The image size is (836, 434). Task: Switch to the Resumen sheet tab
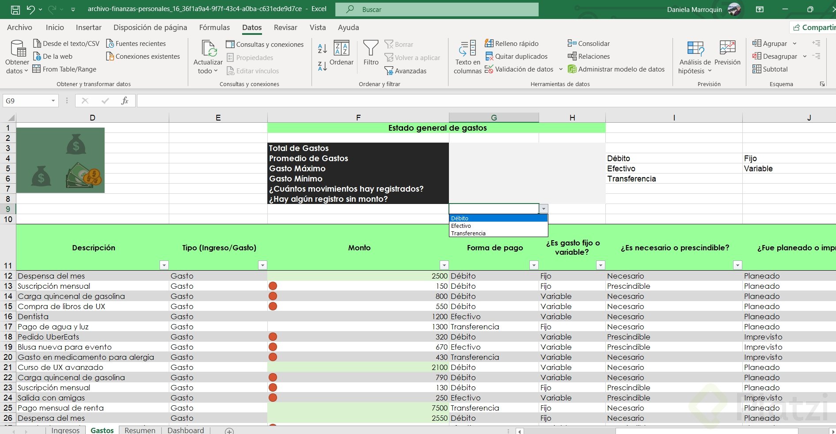[140, 430]
